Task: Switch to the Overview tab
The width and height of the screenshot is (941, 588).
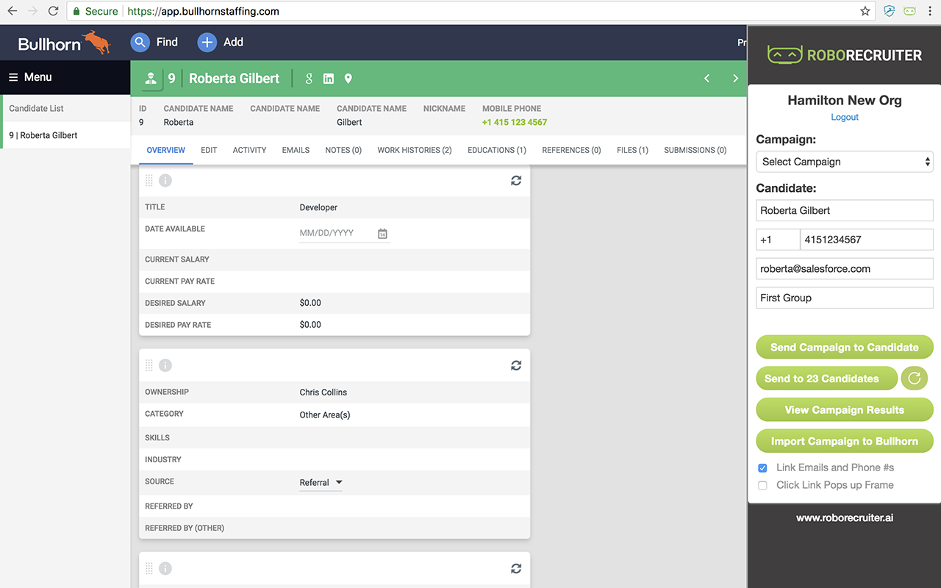Action: (x=166, y=150)
